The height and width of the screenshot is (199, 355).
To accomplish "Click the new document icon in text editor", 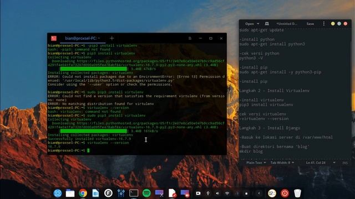I will click(x=267, y=24).
